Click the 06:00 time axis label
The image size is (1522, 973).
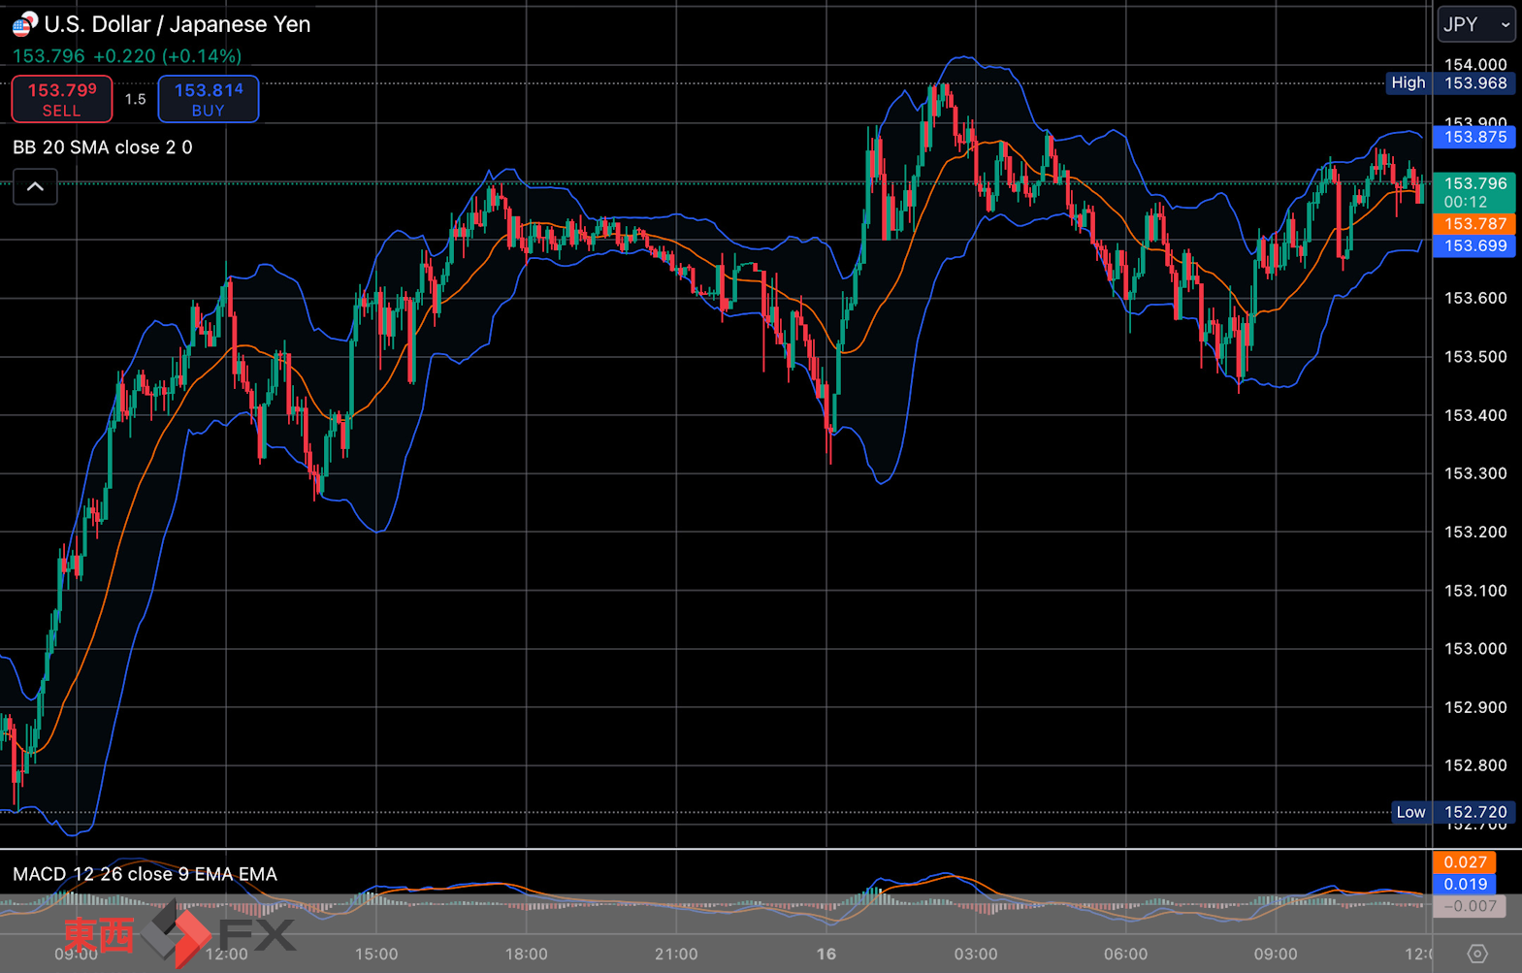[x=1125, y=954]
